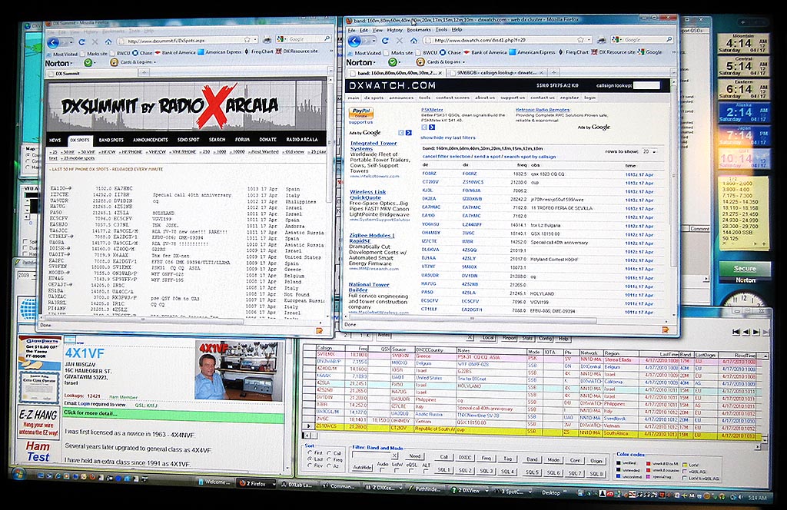The width and height of the screenshot is (787, 510).
Task: Toggle the LotW checkbox
Action: [397, 471]
